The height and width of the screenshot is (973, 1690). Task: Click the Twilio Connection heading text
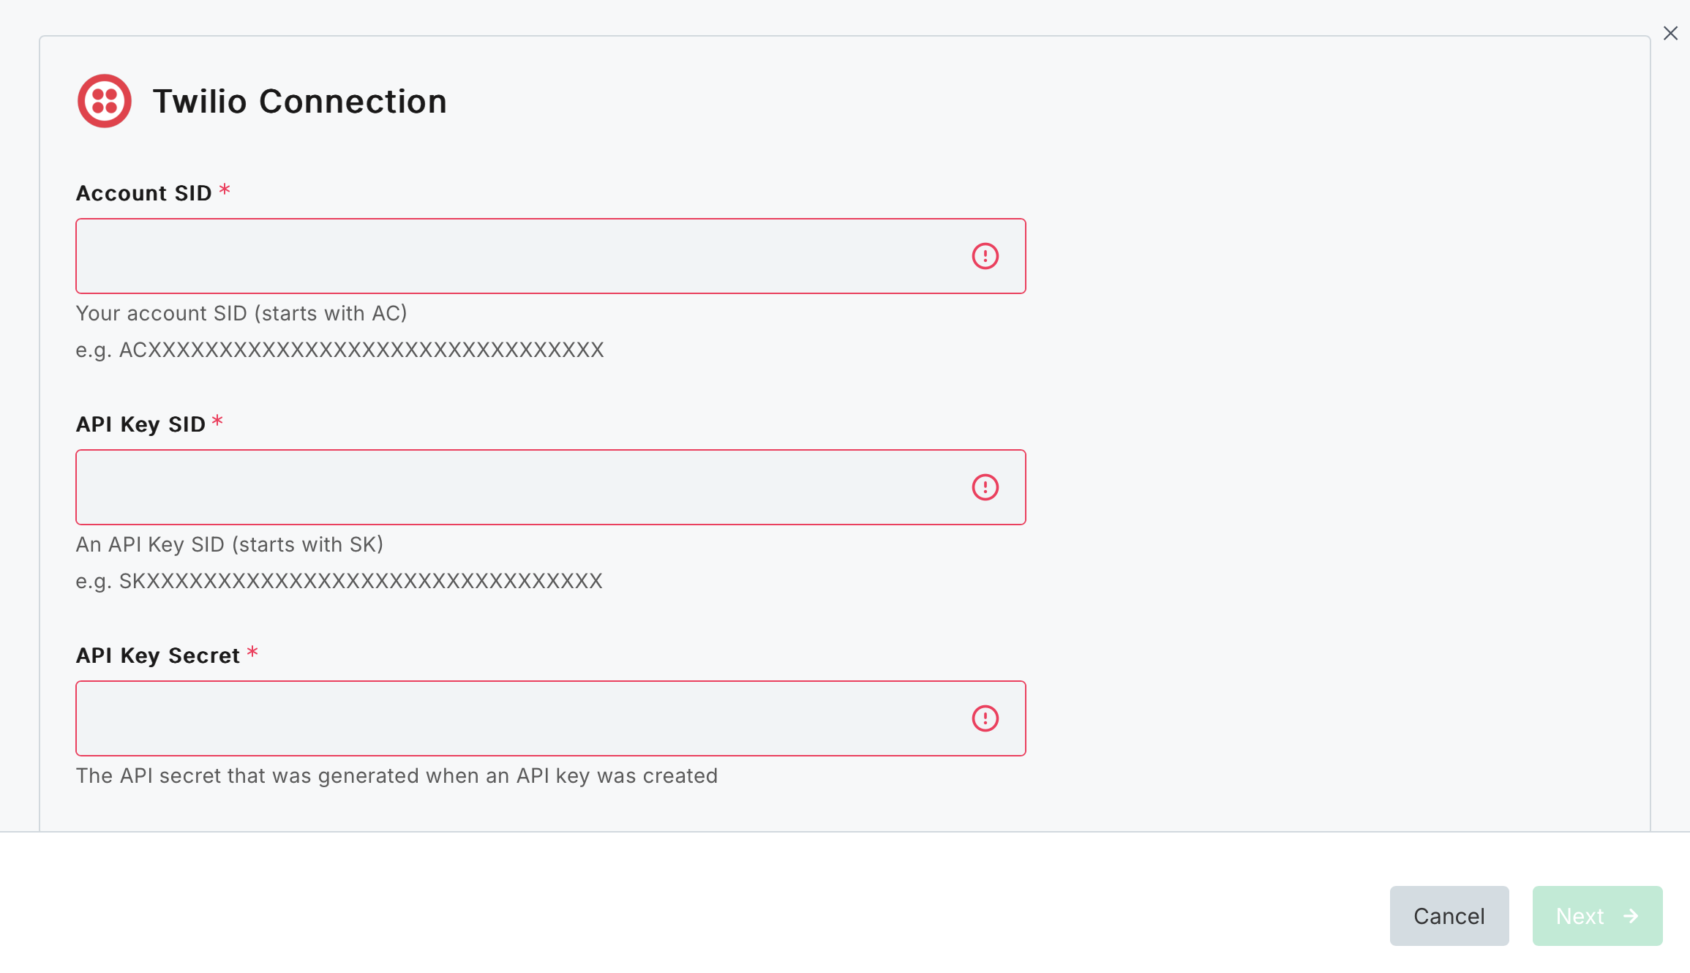click(x=299, y=101)
